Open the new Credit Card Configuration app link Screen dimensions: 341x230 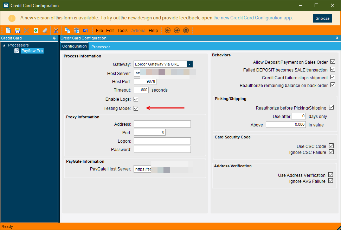[252, 18]
